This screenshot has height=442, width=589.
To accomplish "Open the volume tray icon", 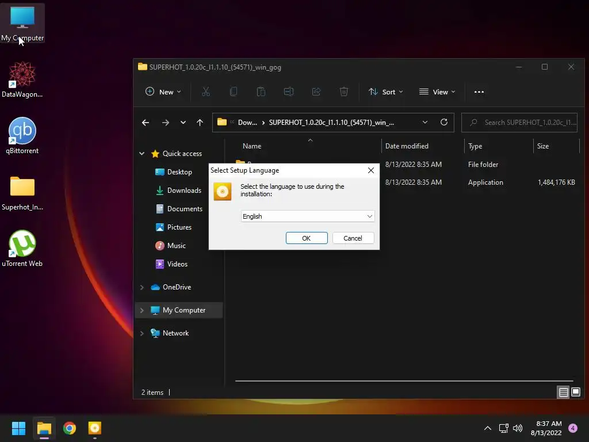I will point(518,428).
